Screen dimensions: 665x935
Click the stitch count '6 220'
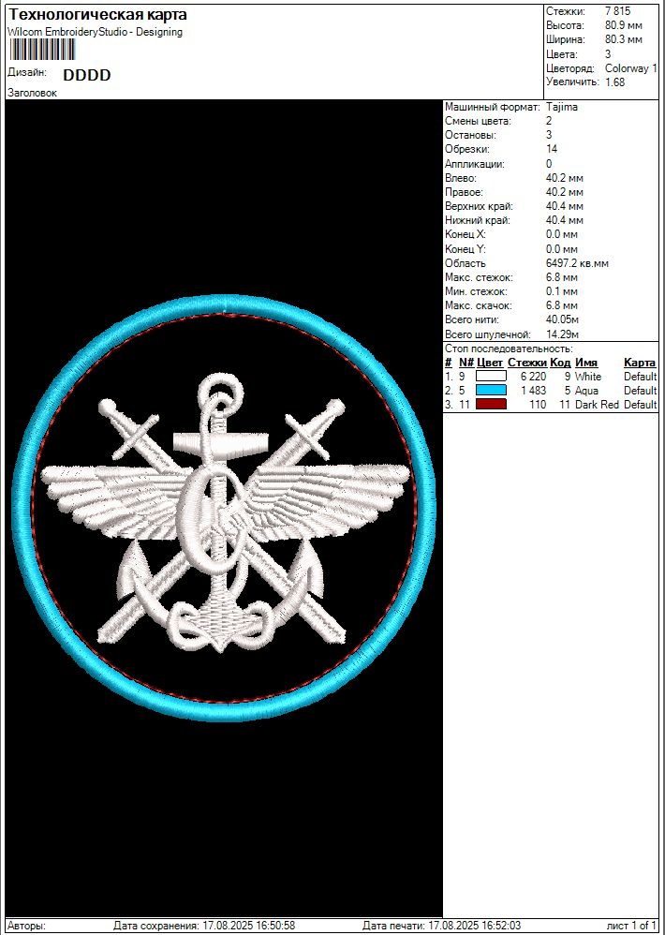pos(533,377)
